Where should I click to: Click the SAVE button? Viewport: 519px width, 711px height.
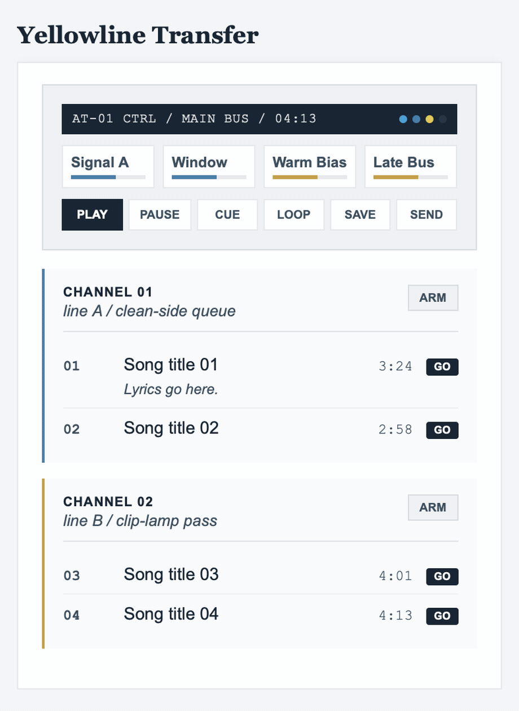pyautogui.click(x=360, y=214)
